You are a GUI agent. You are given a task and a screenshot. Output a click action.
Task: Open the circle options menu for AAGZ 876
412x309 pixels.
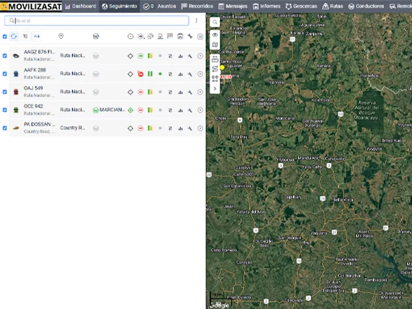point(200,56)
